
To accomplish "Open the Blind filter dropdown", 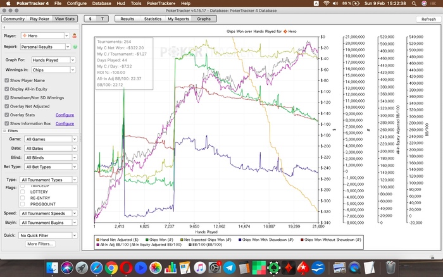I will [51, 158].
